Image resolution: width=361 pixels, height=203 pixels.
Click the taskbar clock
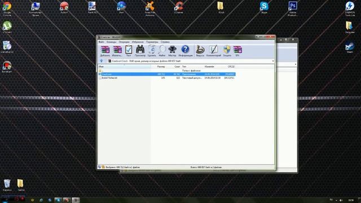pos(351,200)
